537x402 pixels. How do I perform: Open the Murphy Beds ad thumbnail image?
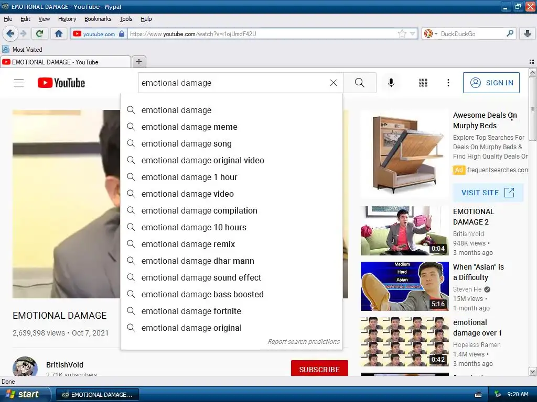point(404,154)
